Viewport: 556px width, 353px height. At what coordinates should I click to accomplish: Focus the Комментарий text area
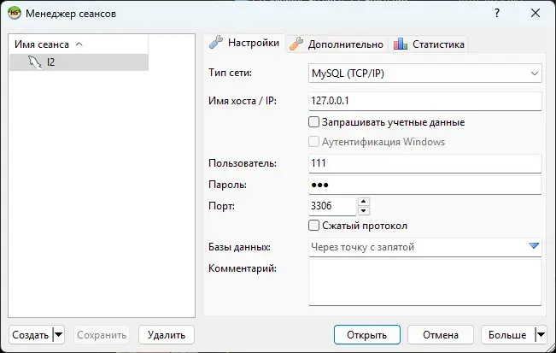coord(425,282)
